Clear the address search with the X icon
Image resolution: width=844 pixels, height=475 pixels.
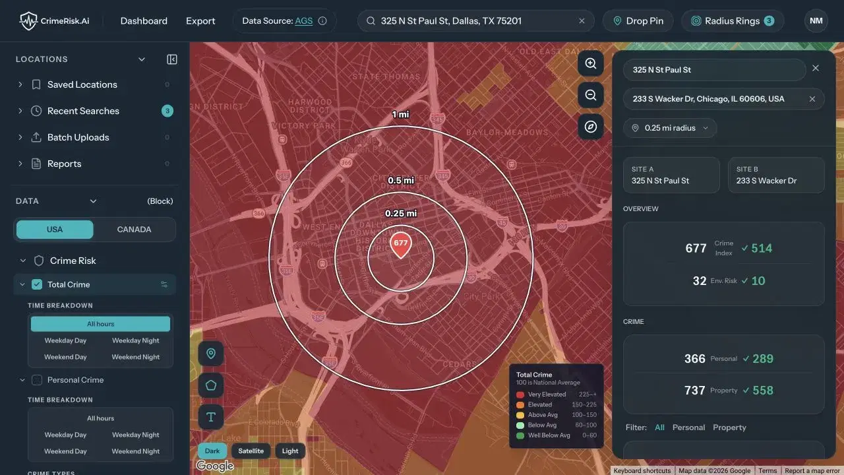tap(582, 21)
